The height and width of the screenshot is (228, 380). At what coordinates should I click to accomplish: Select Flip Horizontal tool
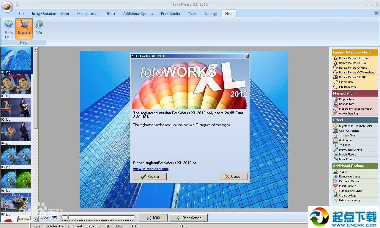tap(348, 87)
